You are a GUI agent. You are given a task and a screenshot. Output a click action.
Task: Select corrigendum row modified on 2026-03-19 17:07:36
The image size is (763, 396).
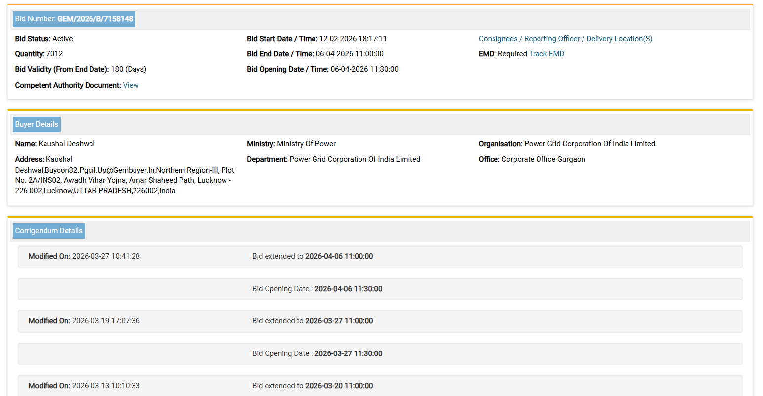(380, 321)
